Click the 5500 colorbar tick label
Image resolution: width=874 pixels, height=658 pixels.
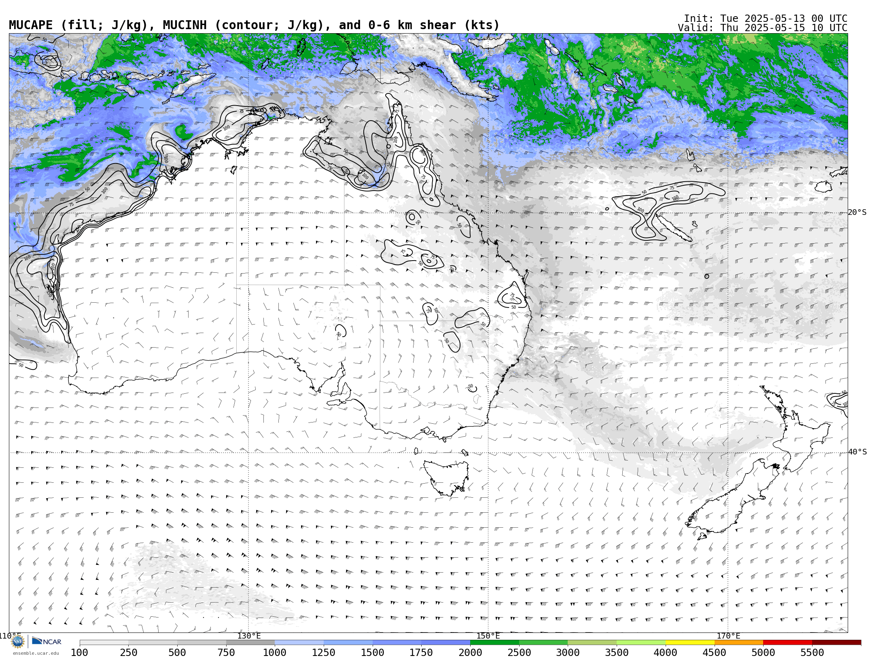(x=812, y=653)
